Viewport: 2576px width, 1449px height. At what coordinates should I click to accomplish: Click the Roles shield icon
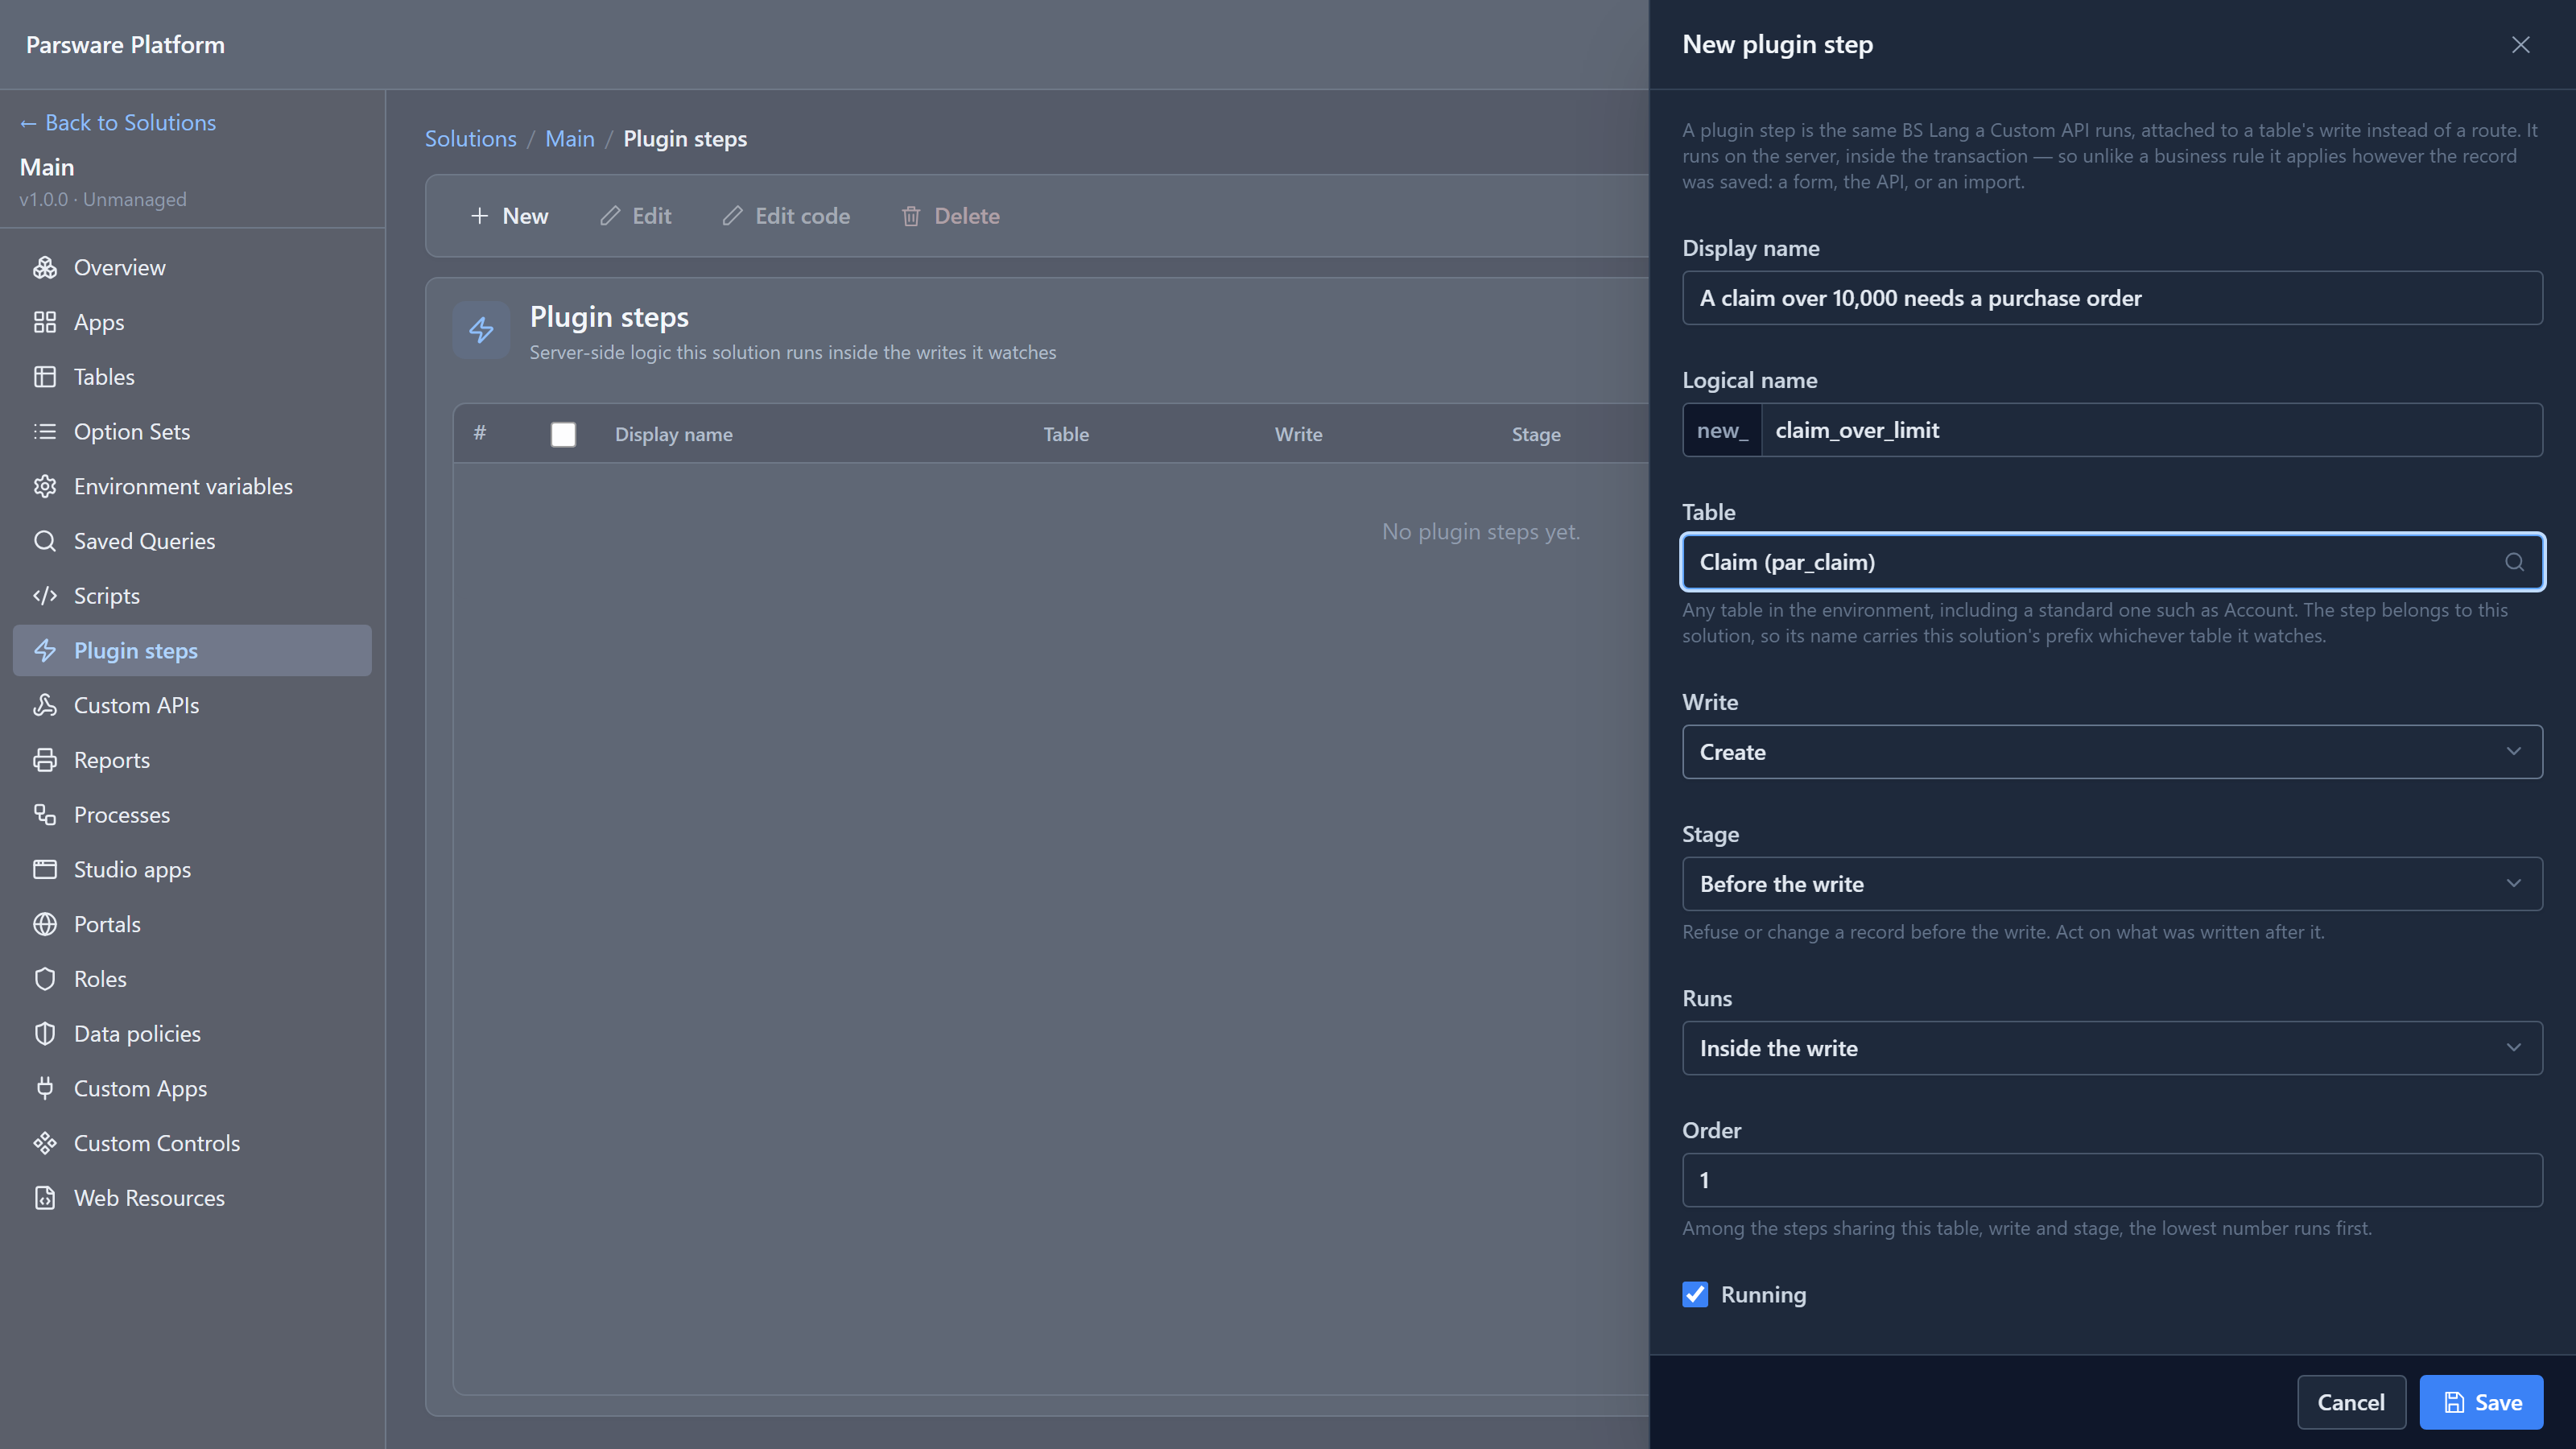(x=45, y=979)
